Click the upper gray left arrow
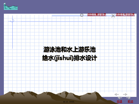This screenshot has width=139, height=104. [117, 94]
